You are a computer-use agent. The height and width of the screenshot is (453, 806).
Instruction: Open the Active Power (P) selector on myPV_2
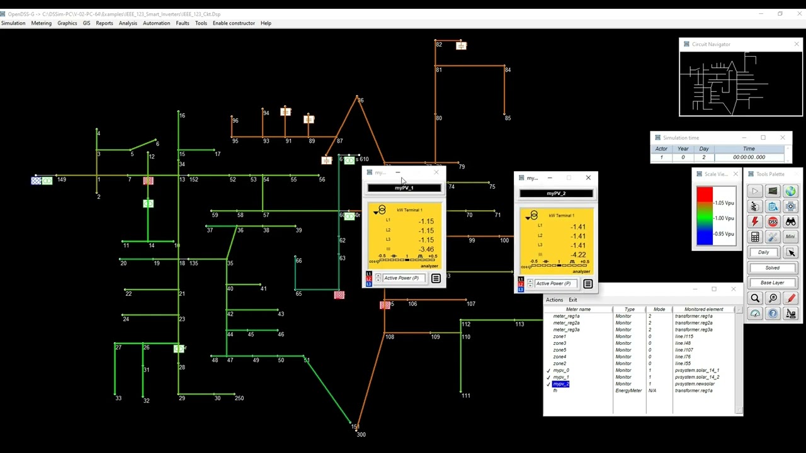pos(557,284)
